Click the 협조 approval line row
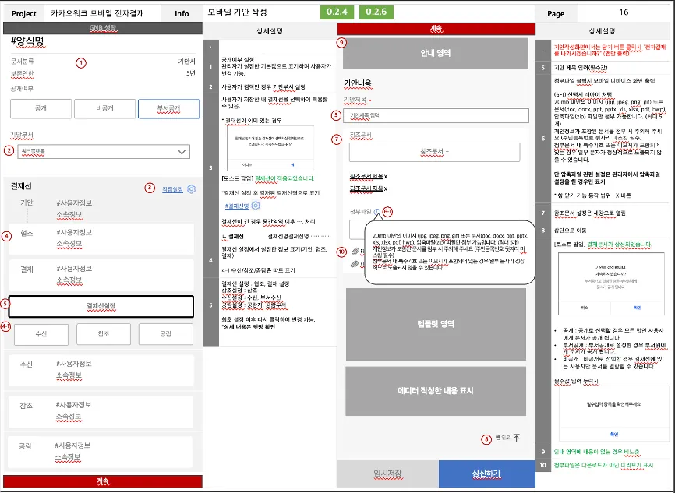Screen dimensions: 675x493 101,238
